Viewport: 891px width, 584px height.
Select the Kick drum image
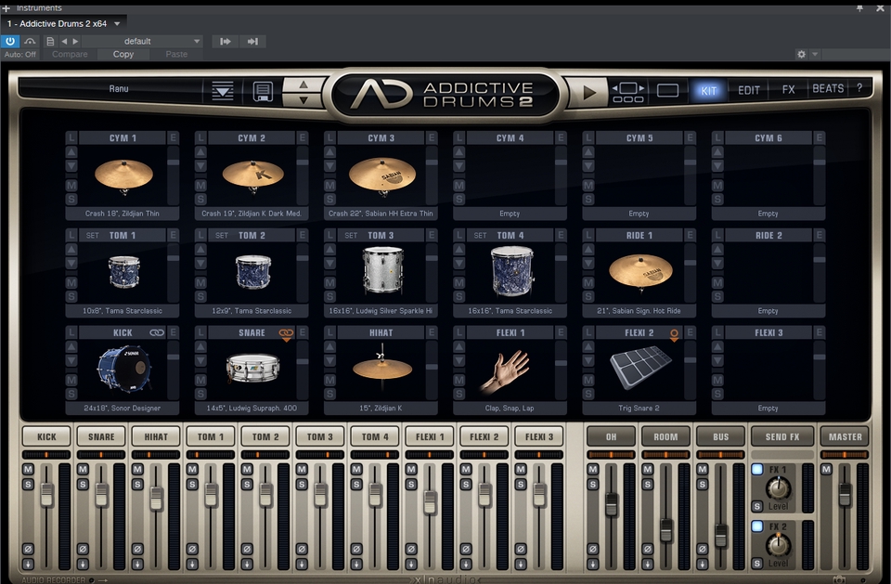[x=123, y=368]
